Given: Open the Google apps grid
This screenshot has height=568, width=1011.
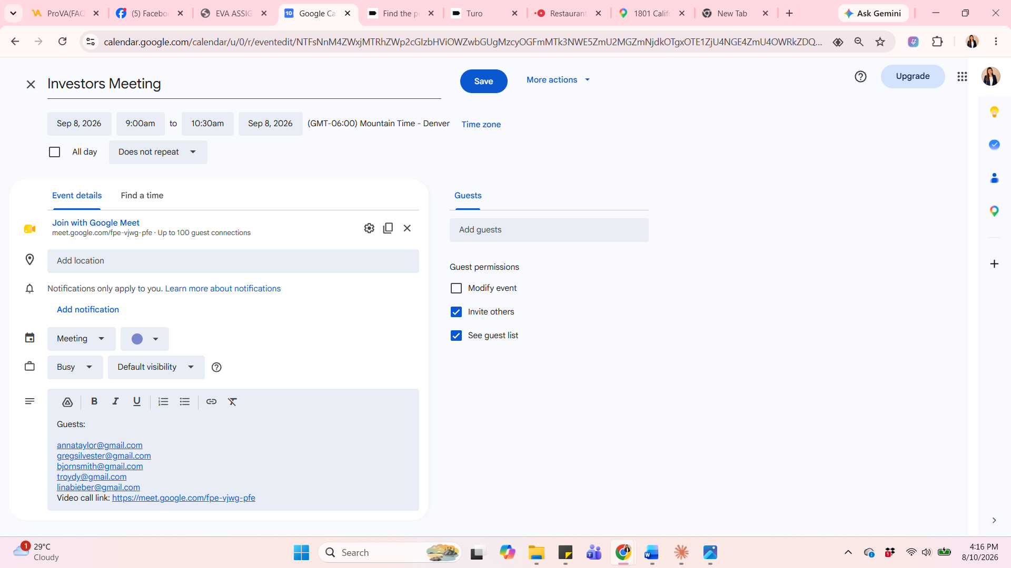Looking at the screenshot, I should 962,77.
